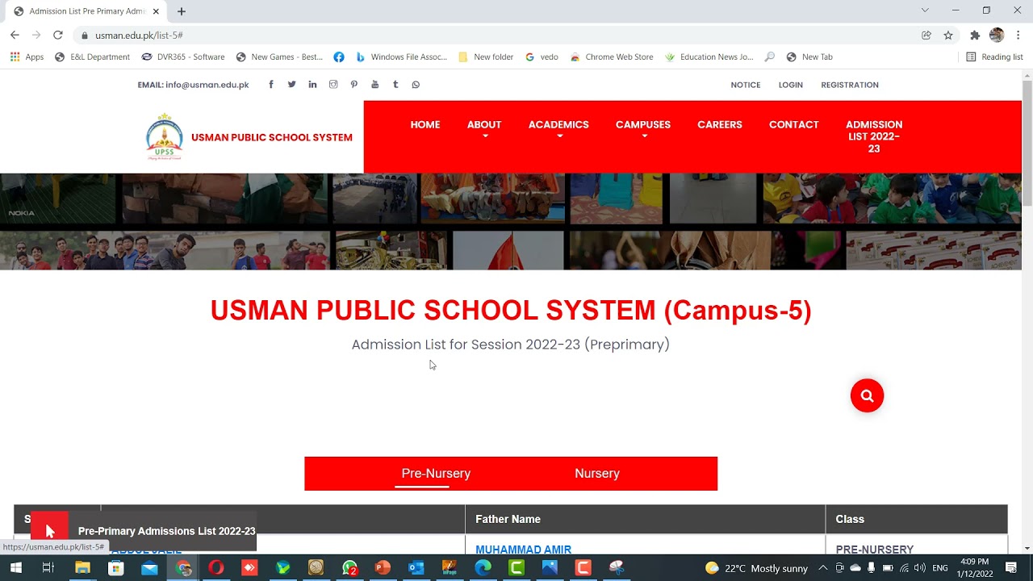This screenshot has width=1033, height=581.
Task: Open the Chrome Web Store bookmark
Action: (x=612, y=57)
